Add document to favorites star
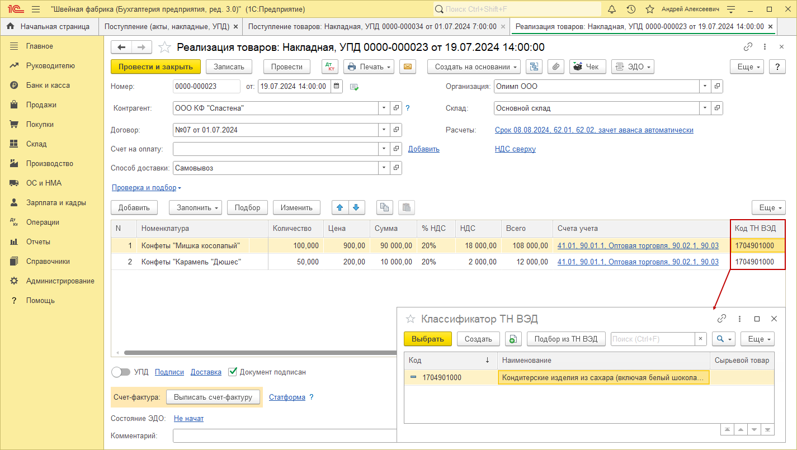Image resolution: width=797 pixels, height=450 pixels. click(164, 48)
